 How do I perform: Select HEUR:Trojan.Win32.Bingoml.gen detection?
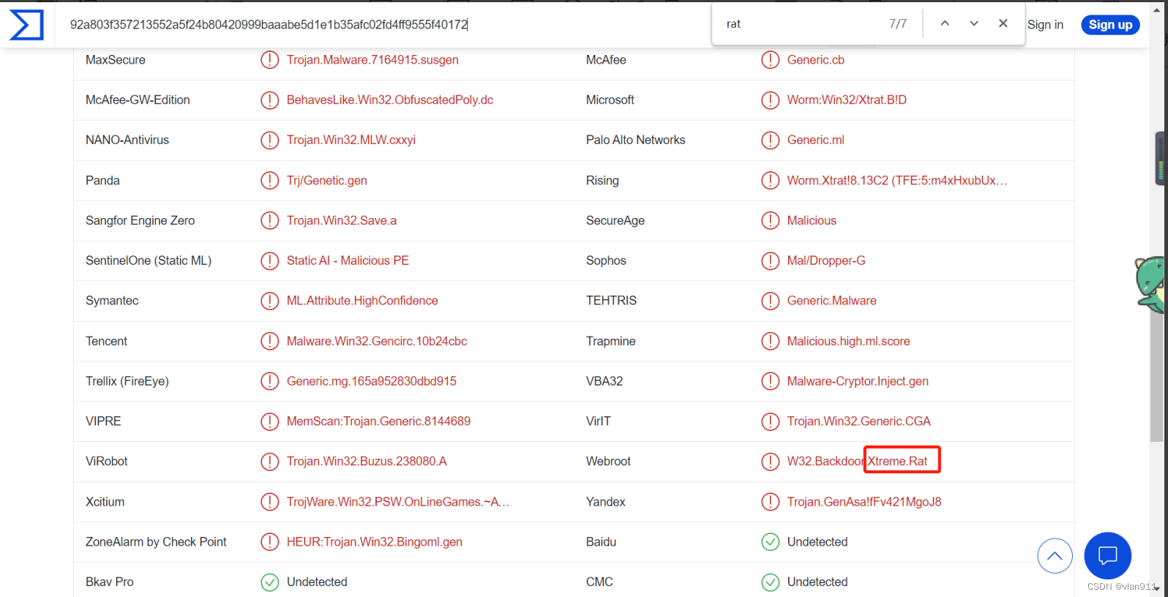point(375,542)
